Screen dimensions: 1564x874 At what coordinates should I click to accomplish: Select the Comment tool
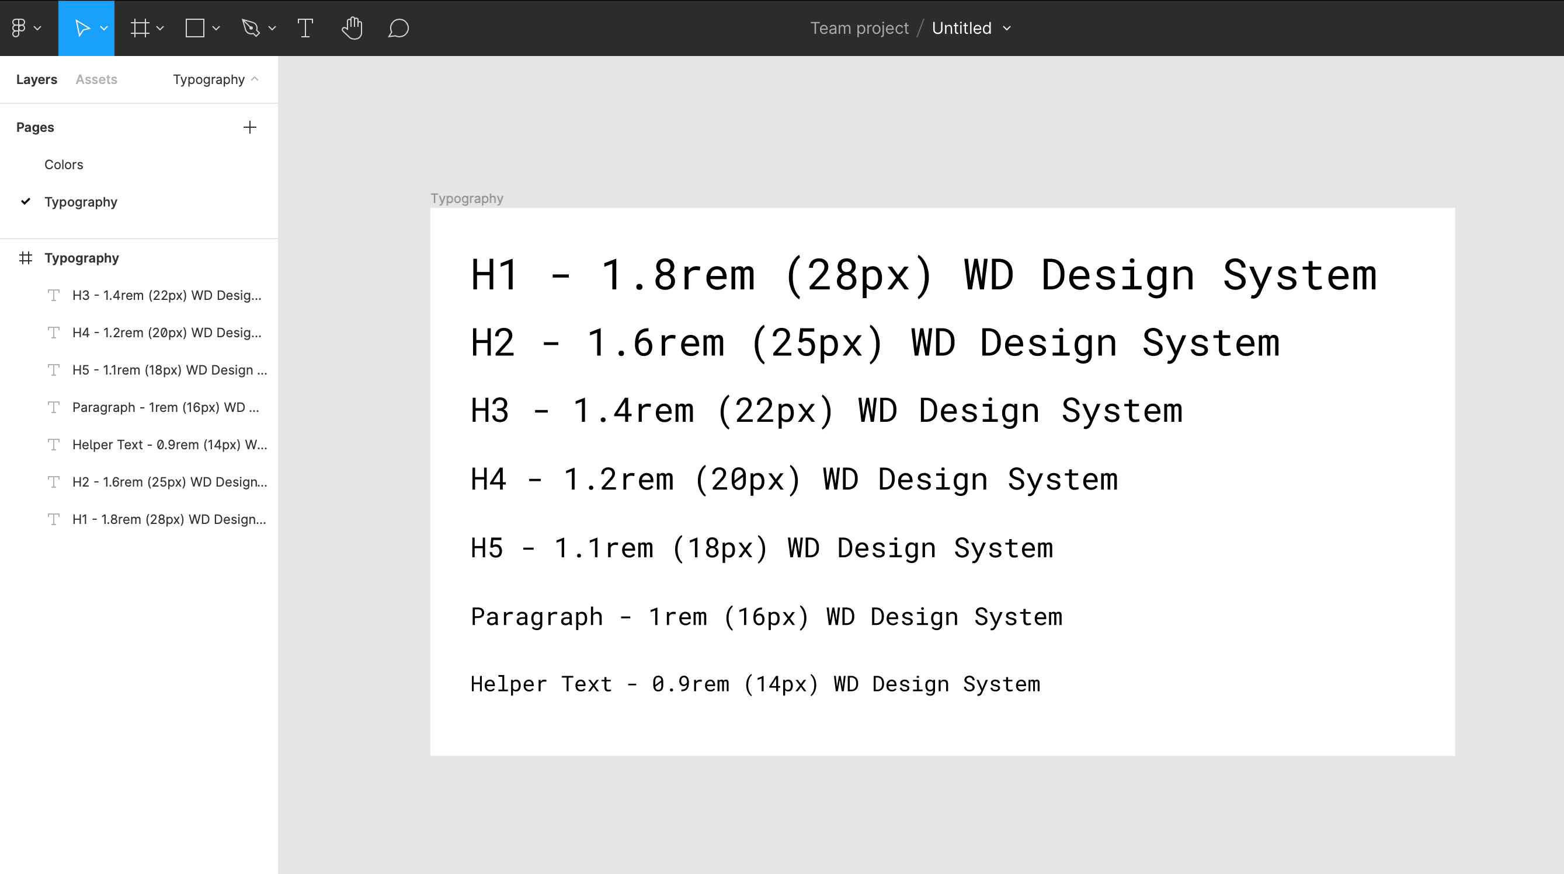pyautogui.click(x=398, y=28)
